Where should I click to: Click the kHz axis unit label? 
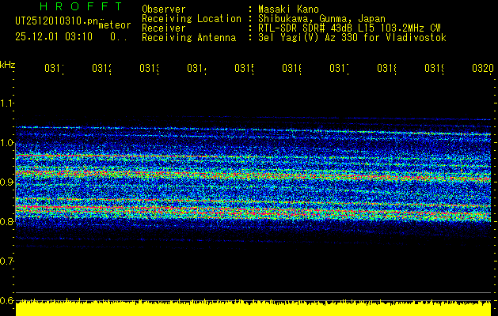[8, 65]
